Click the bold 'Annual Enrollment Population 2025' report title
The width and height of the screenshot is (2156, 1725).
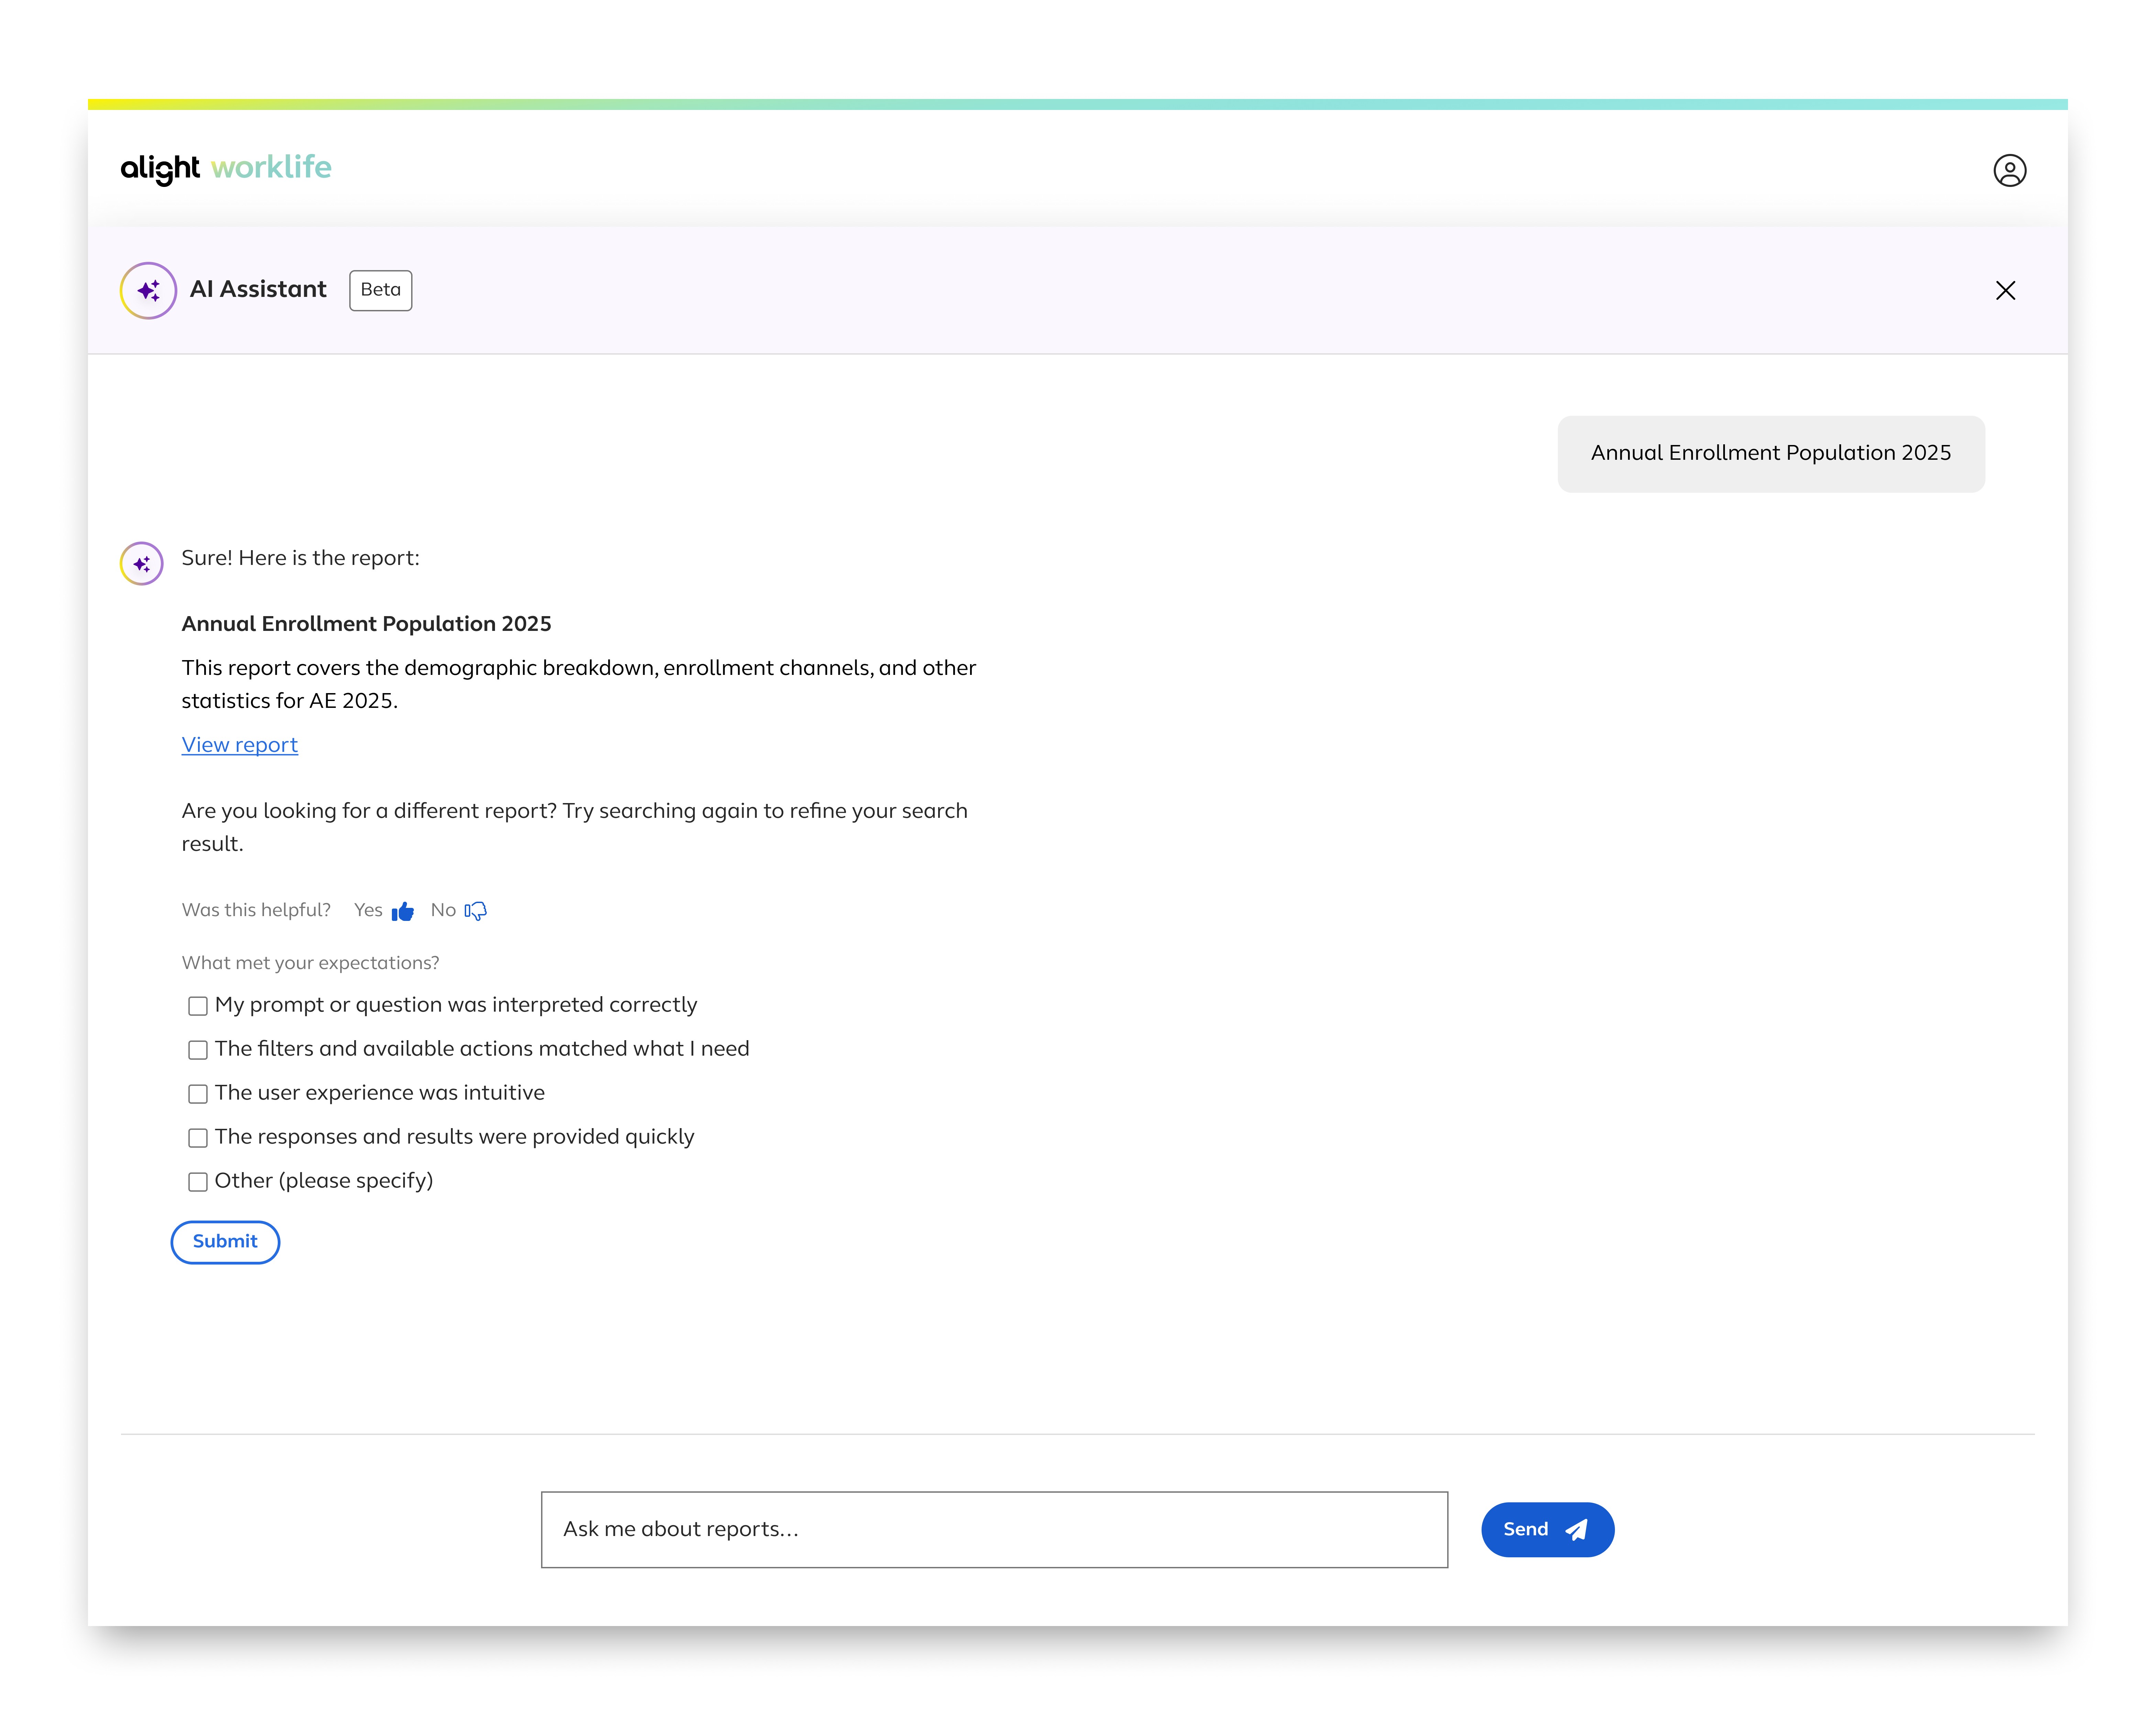[x=366, y=624]
